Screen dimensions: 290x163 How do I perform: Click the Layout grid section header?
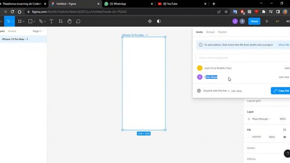(x=254, y=101)
